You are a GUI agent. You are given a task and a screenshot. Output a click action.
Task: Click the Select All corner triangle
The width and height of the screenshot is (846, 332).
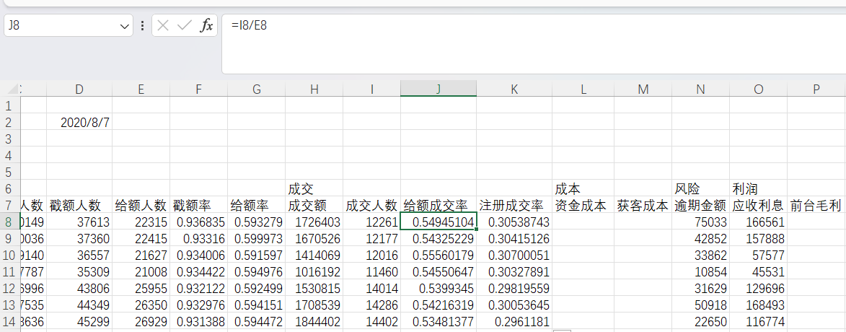point(11,89)
